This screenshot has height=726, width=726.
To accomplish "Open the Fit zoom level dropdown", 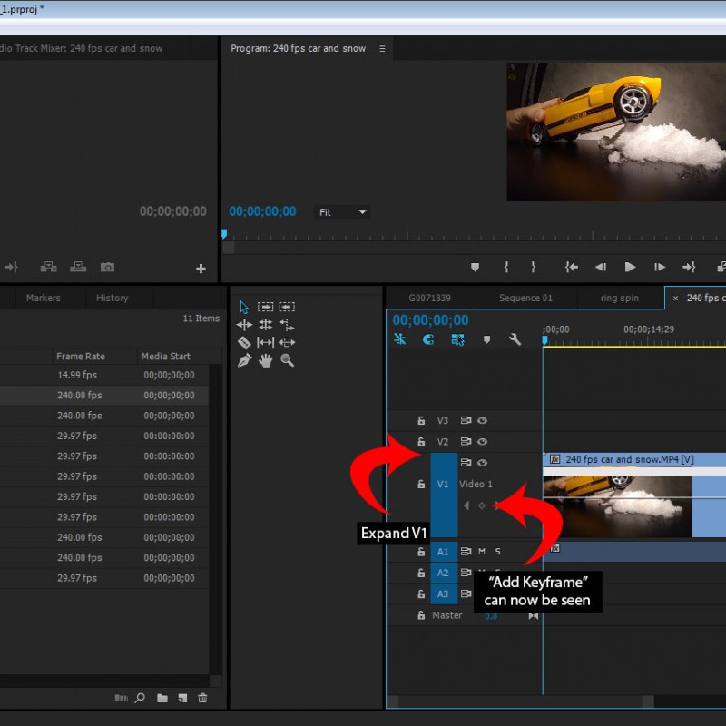I will 342,212.
